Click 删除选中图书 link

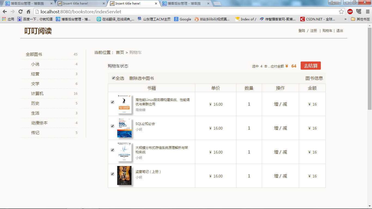(x=142, y=78)
